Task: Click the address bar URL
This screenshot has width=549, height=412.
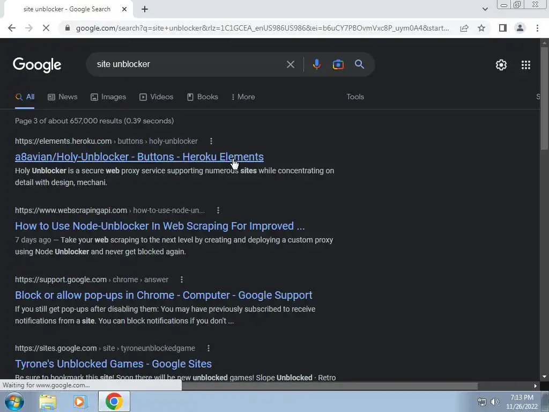Action: pos(262,28)
